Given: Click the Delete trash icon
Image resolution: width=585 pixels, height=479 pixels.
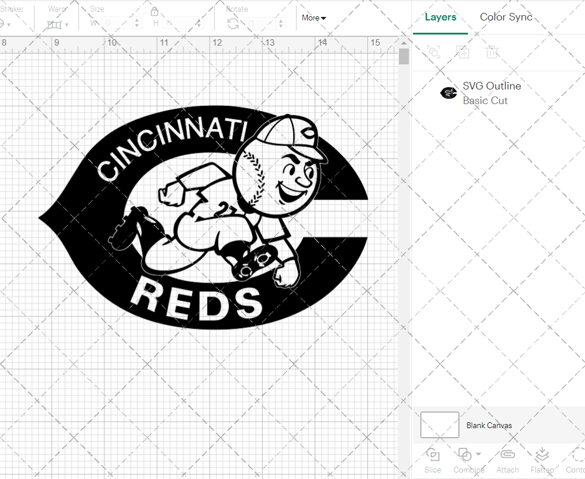Looking at the screenshot, I should 492,52.
